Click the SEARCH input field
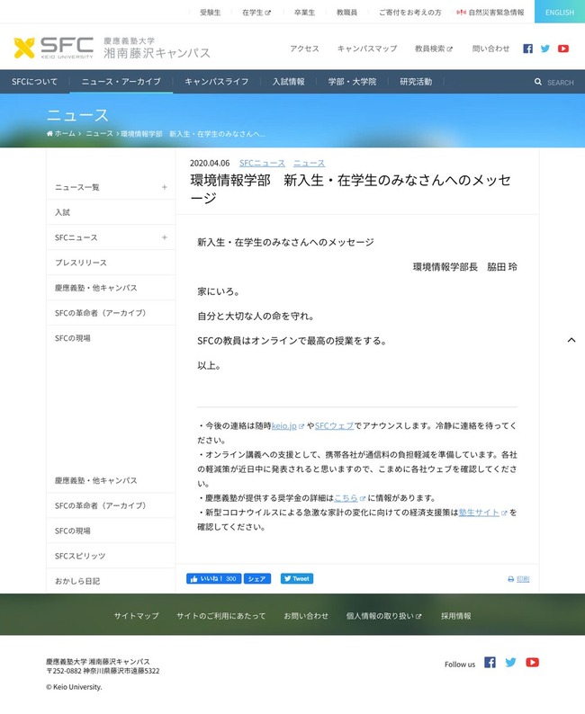The image size is (585, 714). pyautogui.click(x=561, y=83)
